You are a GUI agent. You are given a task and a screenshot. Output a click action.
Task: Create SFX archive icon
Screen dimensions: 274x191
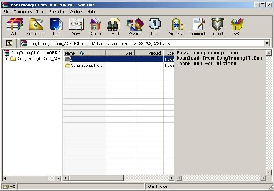click(x=237, y=26)
